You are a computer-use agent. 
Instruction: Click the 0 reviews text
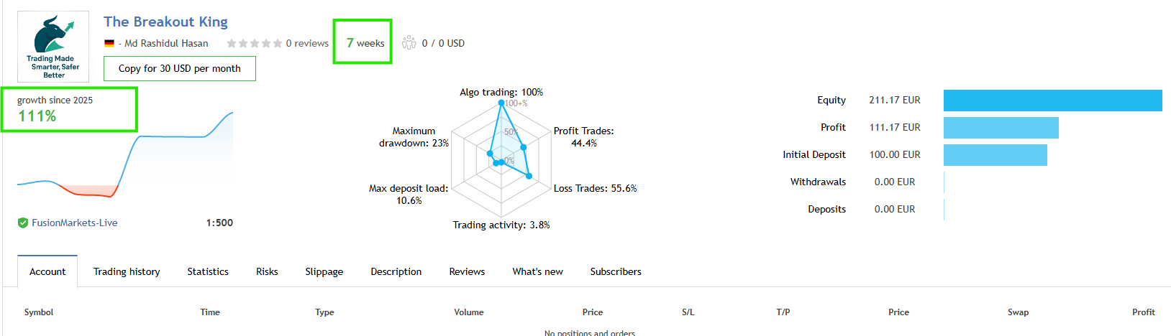click(x=307, y=44)
